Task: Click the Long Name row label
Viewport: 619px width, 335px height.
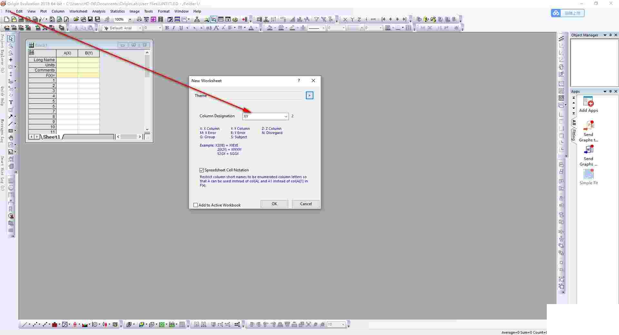Action: [42, 60]
